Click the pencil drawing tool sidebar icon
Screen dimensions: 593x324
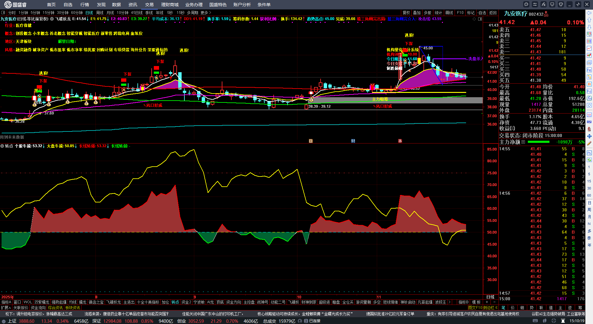[589, 143]
